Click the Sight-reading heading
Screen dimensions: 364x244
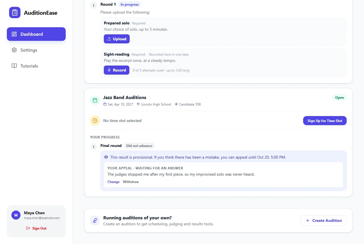pos(117,54)
